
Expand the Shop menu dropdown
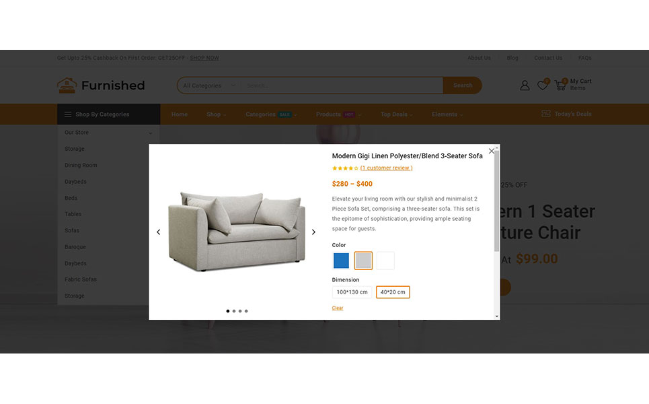[x=216, y=114]
